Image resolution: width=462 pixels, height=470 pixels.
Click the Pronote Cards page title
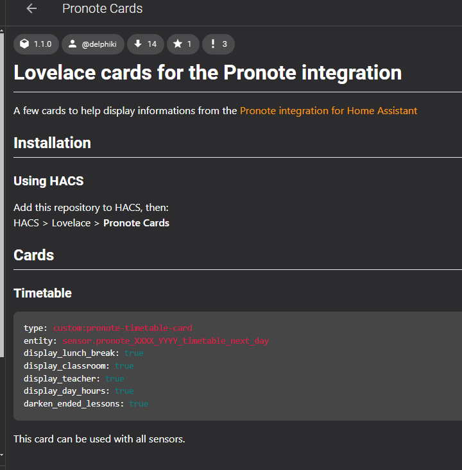(102, 8)
